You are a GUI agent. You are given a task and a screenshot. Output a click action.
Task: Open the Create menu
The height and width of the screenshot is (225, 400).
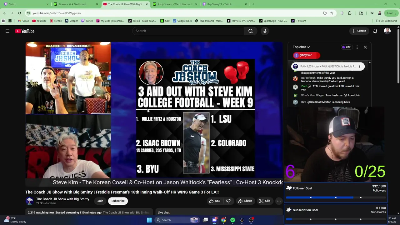click(359, 31)
